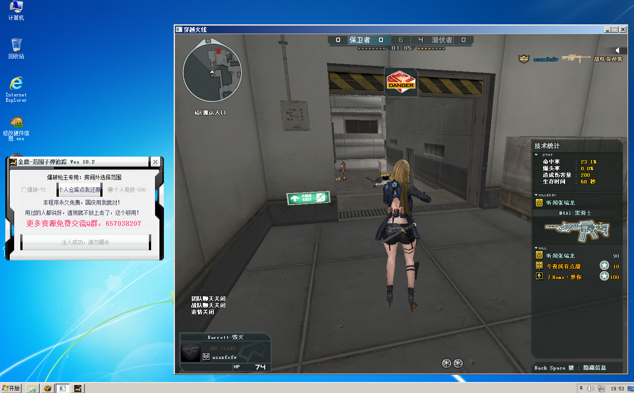Select the CF clan shield emblem in the player panel
634x393 pixels.
point(190,352)
